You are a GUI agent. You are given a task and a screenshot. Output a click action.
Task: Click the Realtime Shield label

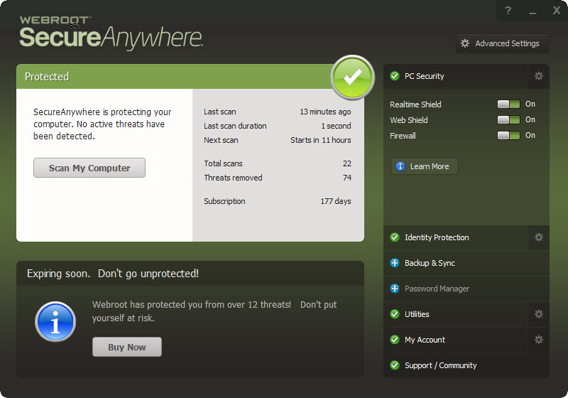pyautogui.click(x=415, y=104)
